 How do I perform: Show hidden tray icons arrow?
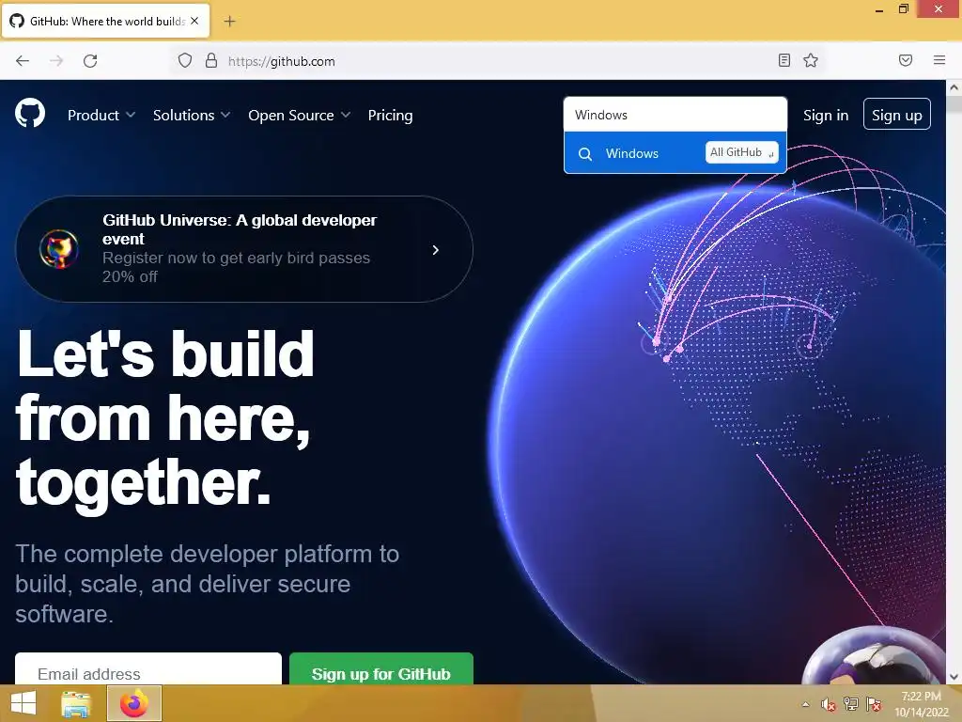tap(805, 704)
